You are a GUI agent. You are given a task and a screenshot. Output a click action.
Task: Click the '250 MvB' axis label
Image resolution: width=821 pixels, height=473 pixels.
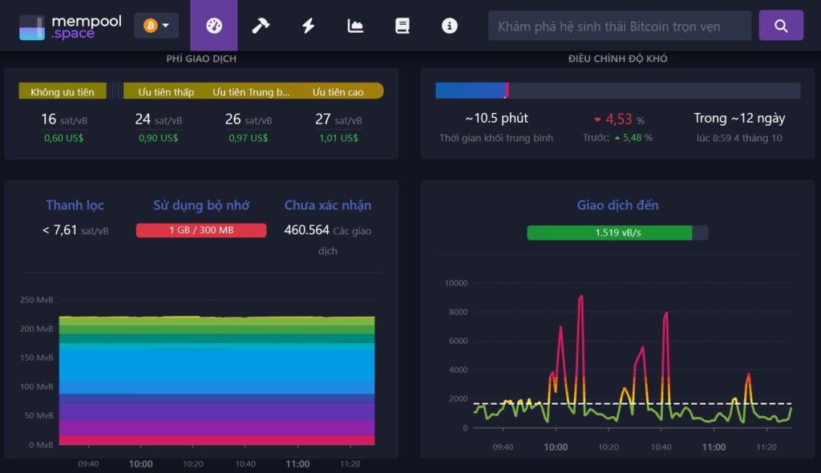(x=37, y=300)
